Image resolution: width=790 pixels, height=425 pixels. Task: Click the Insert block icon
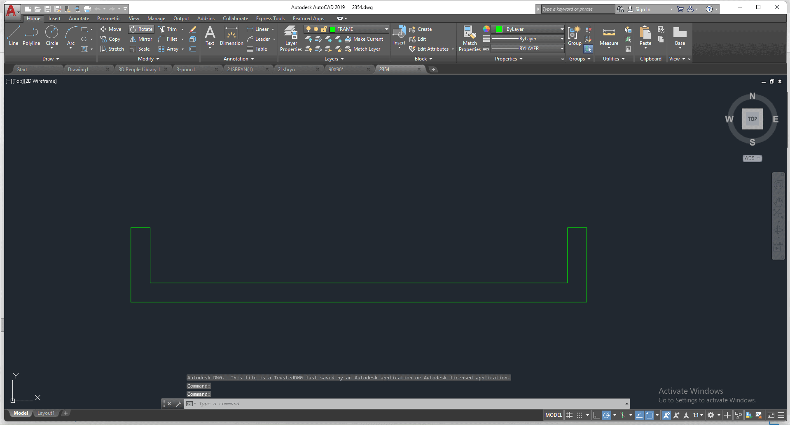coord(399,36)
